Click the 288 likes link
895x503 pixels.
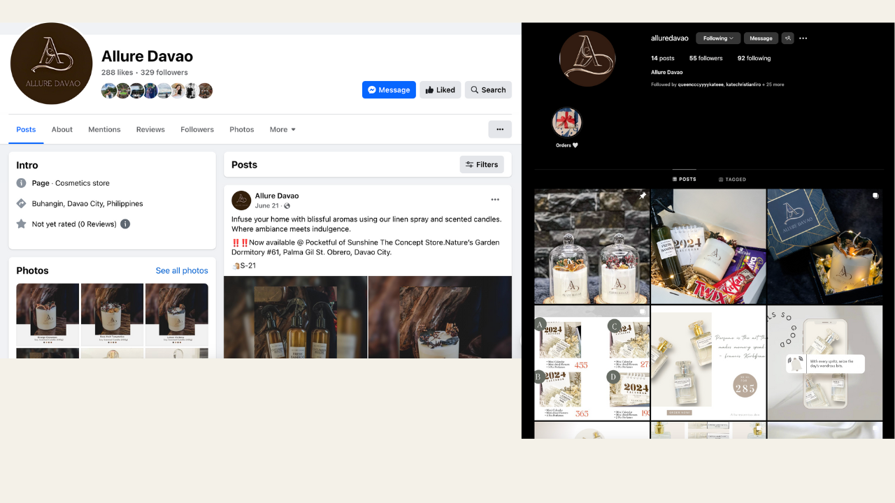[117, 73]
